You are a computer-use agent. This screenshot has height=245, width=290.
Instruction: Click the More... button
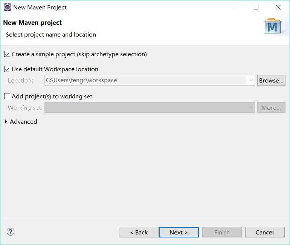(271, 107)
